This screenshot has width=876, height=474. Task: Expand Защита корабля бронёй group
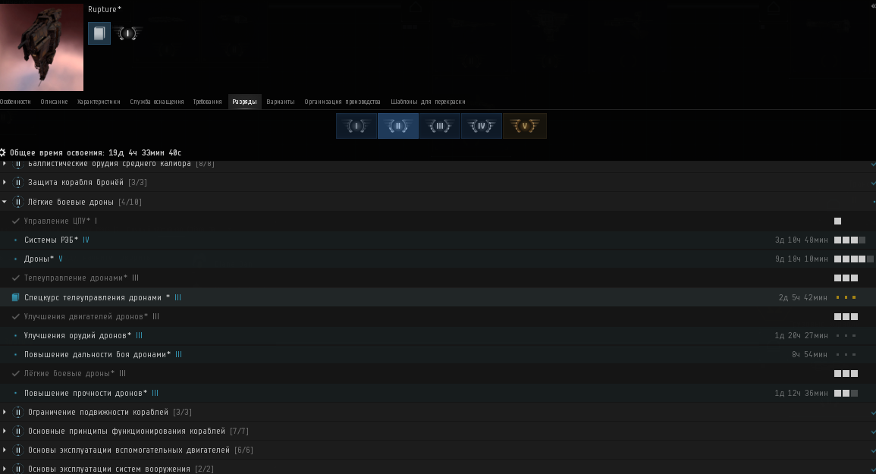pyautogui.click(x=5, y=182)
